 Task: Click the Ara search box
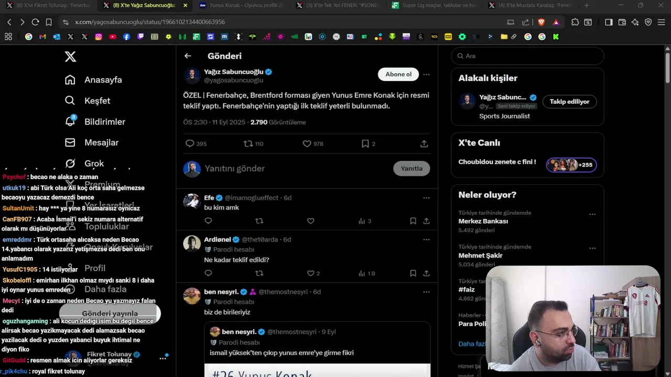coord(527,56)
